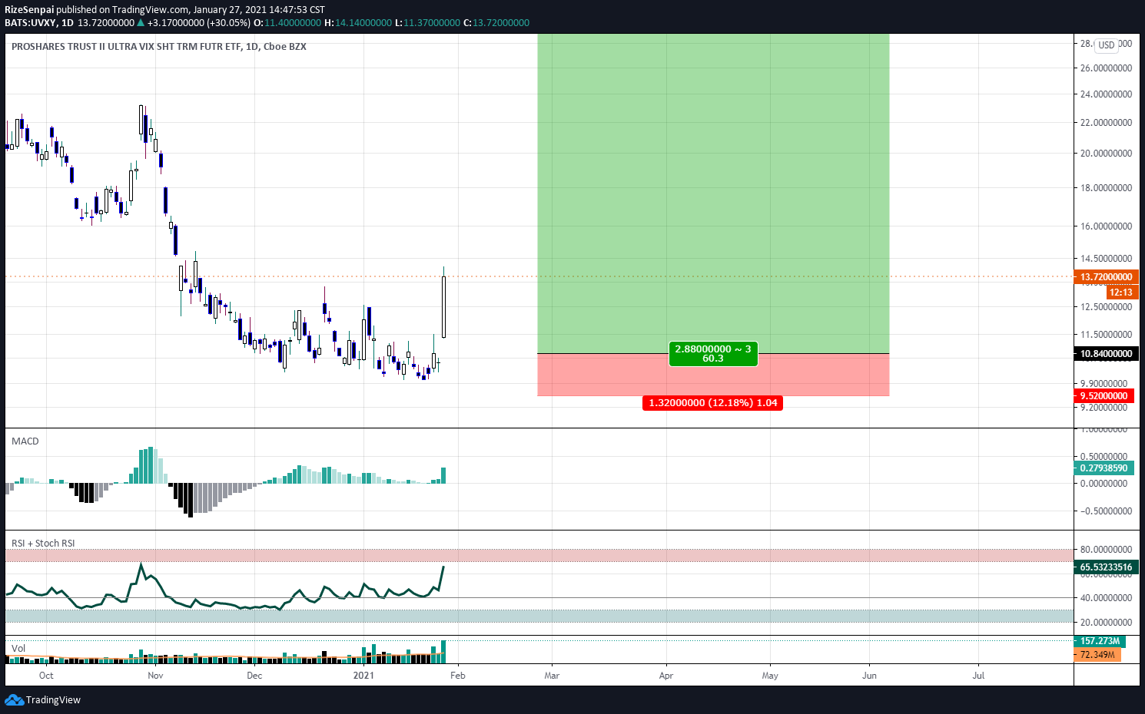Click the RSI value tag 65.53233516
Viewport: 1145px width, 714px height.
tap(1106, 567)
